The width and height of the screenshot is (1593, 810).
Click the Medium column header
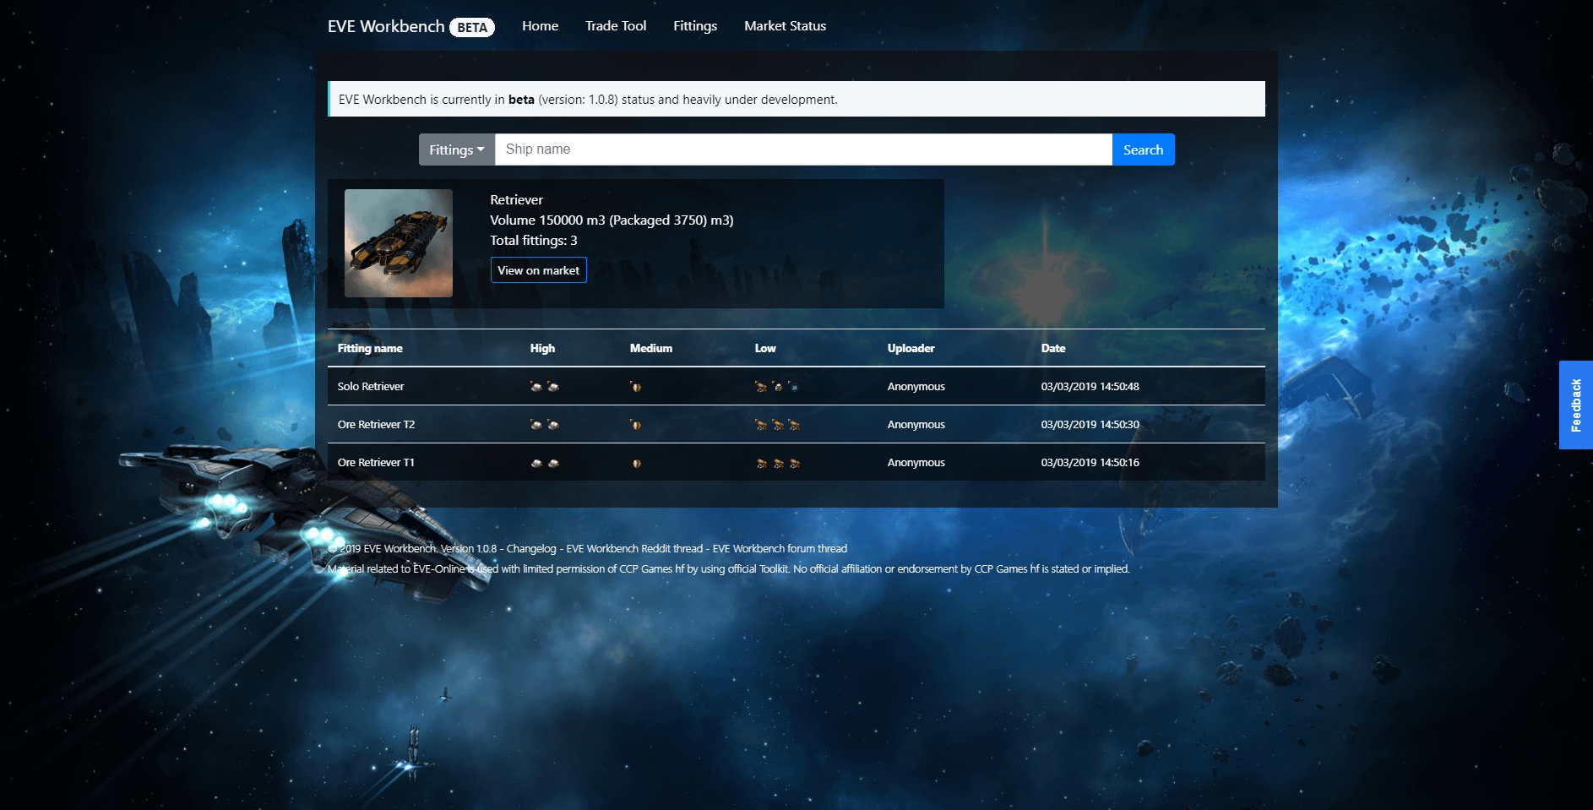[651, 349]
